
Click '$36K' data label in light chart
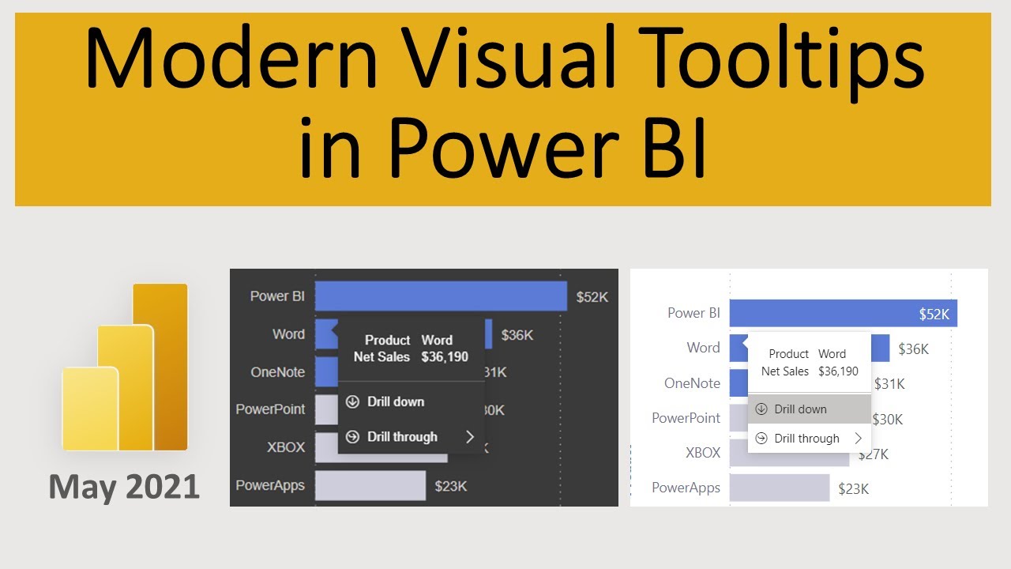coord(914,349)
